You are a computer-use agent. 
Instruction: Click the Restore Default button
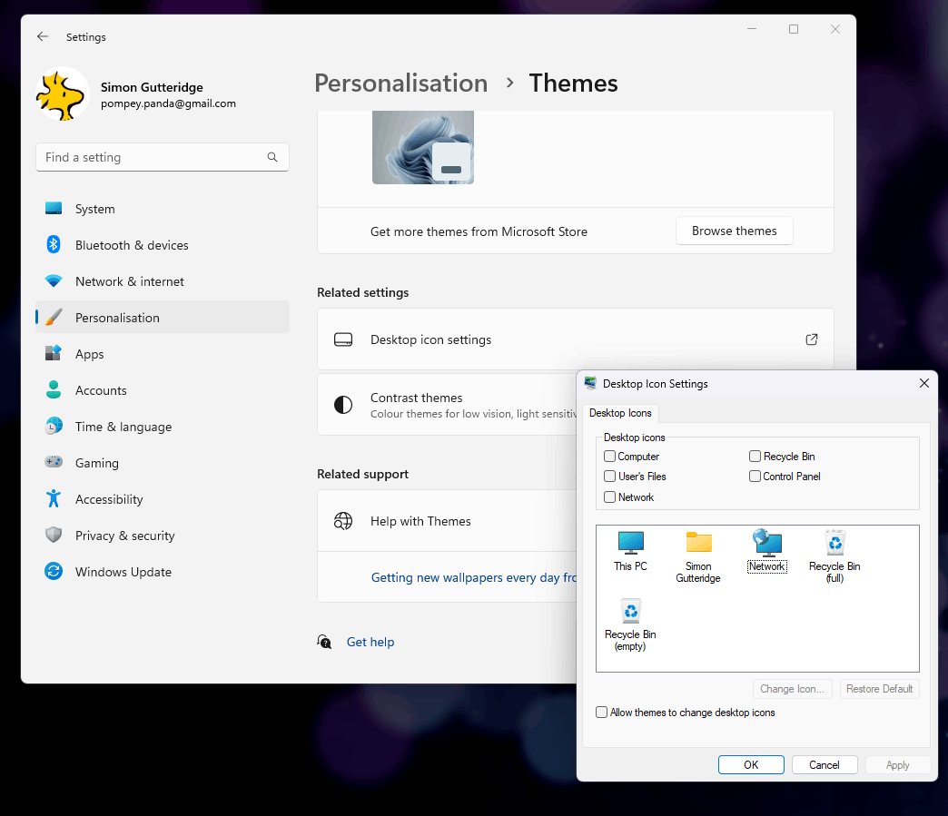[x=880, y=688]
